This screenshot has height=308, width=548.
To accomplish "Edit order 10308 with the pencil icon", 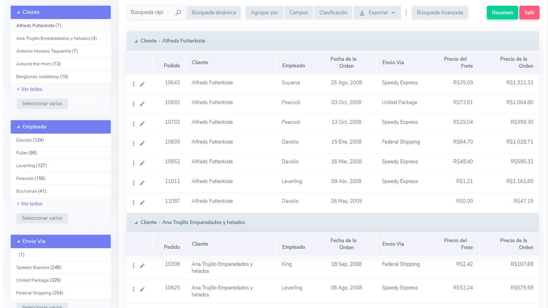I will pos(142,265).
